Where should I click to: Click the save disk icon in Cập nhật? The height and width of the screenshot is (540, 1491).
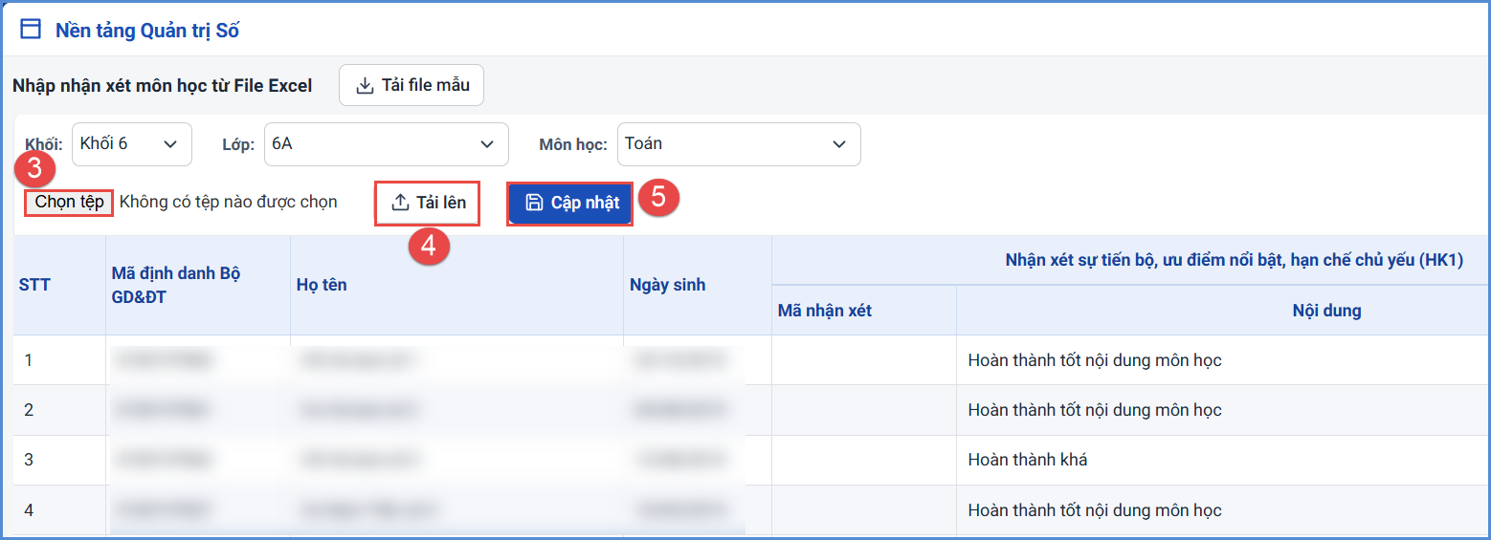pos(535,203)
